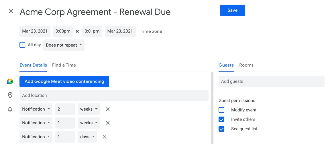Click the location pin icon

click(x=10, y=95)
